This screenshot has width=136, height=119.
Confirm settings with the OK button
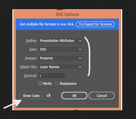74,96
